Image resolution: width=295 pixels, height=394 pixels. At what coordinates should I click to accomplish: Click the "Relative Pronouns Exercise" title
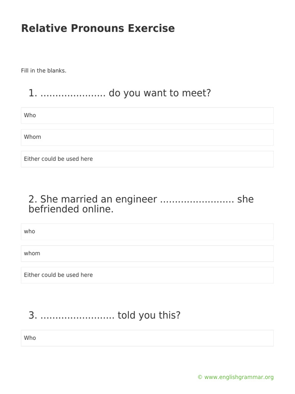point(98,28)
